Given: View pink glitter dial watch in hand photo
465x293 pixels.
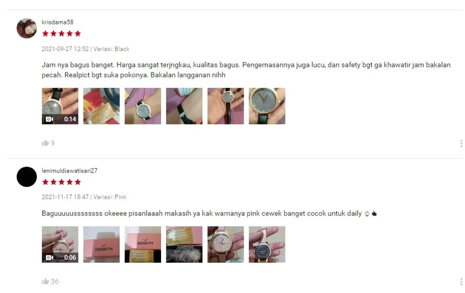Looking at the screenshot, I should [226, 244].
